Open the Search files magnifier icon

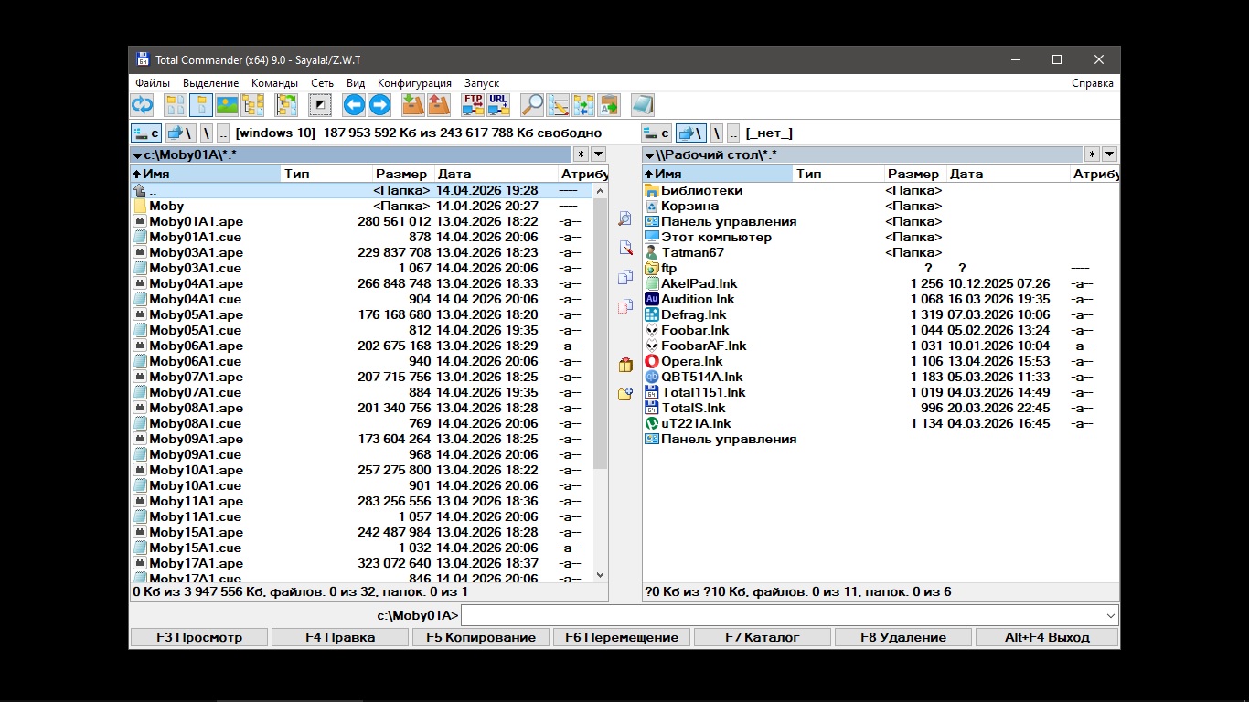[x=532, y=105]
